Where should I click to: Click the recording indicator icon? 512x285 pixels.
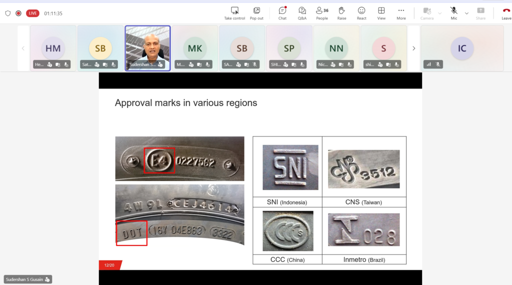tap(18, 13)
